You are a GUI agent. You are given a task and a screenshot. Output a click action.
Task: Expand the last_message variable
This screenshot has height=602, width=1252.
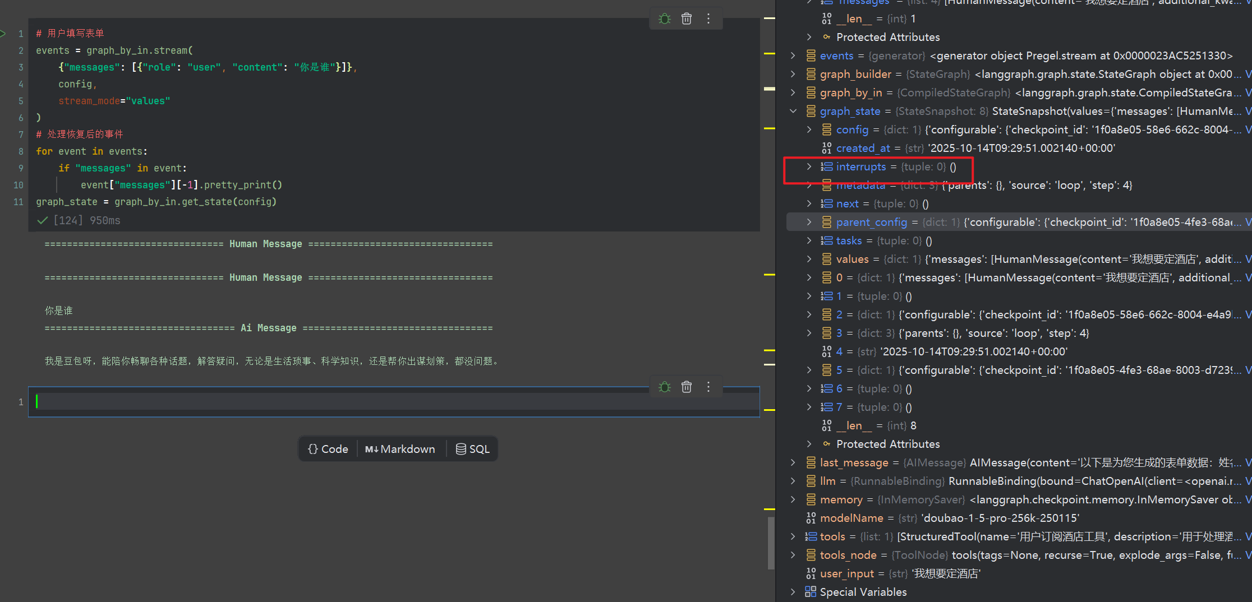click(x=793, y=462)
